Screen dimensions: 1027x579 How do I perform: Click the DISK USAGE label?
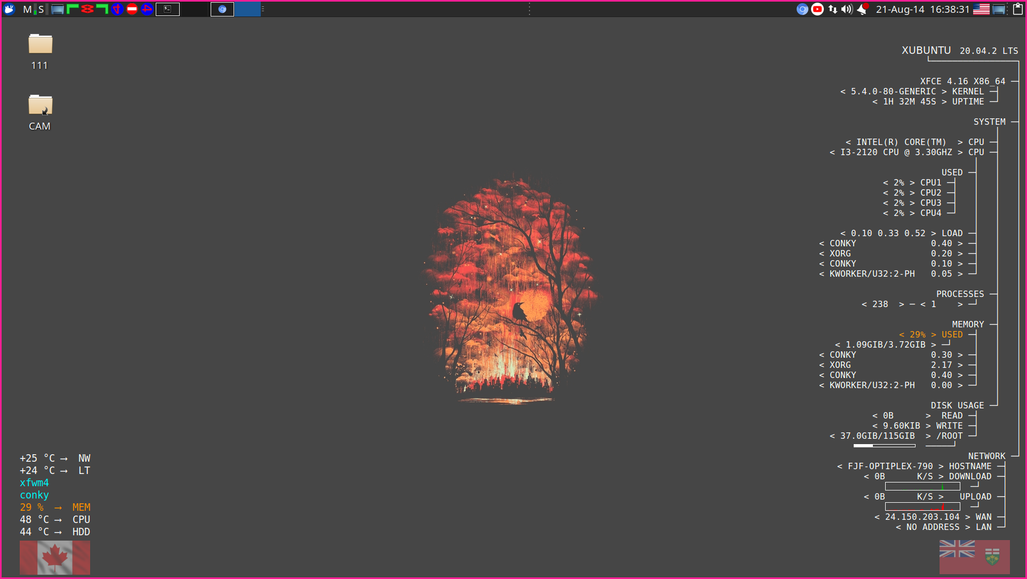(x=957, y=405)
